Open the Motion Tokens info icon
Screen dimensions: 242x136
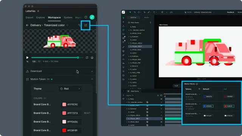coord(197,84)
